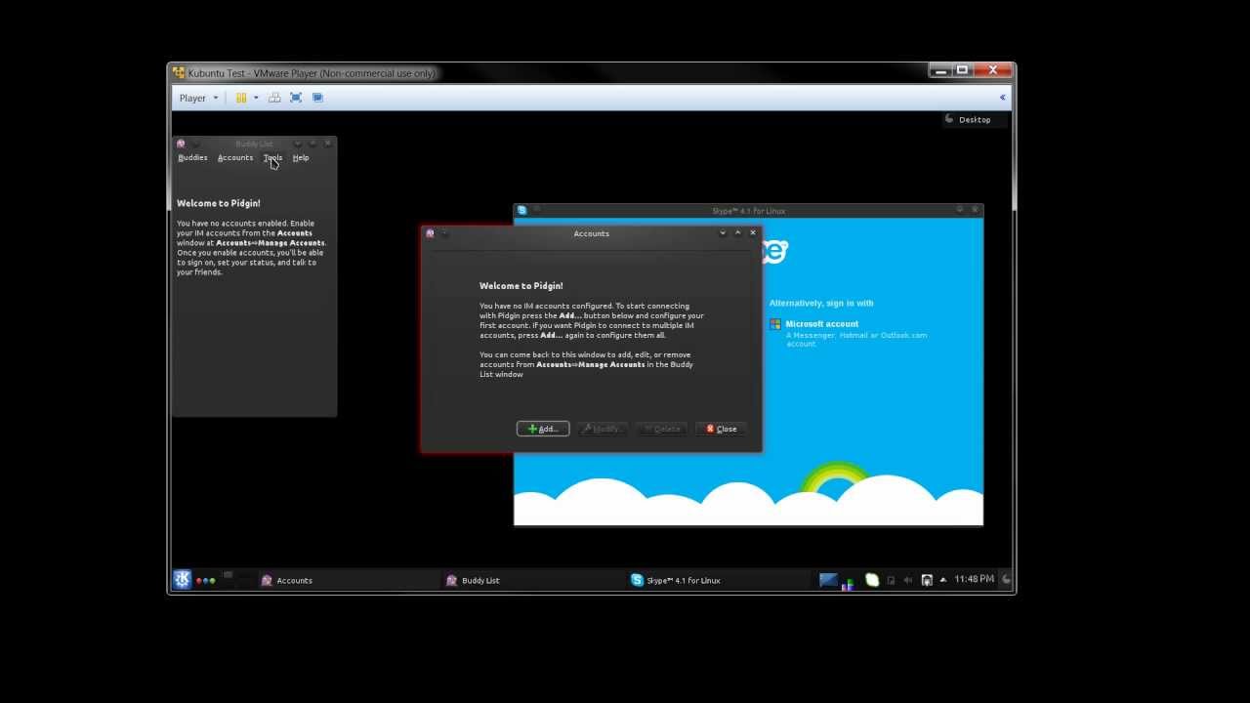This screenshot has height=703, width=1250.
Task: Enter full screen mode via VMware toolbar icon
Action: pyautogui.click(x=296, y=98)
